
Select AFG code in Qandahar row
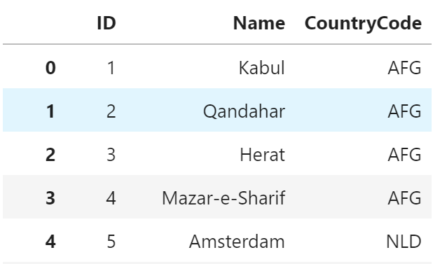pos(404,111)
